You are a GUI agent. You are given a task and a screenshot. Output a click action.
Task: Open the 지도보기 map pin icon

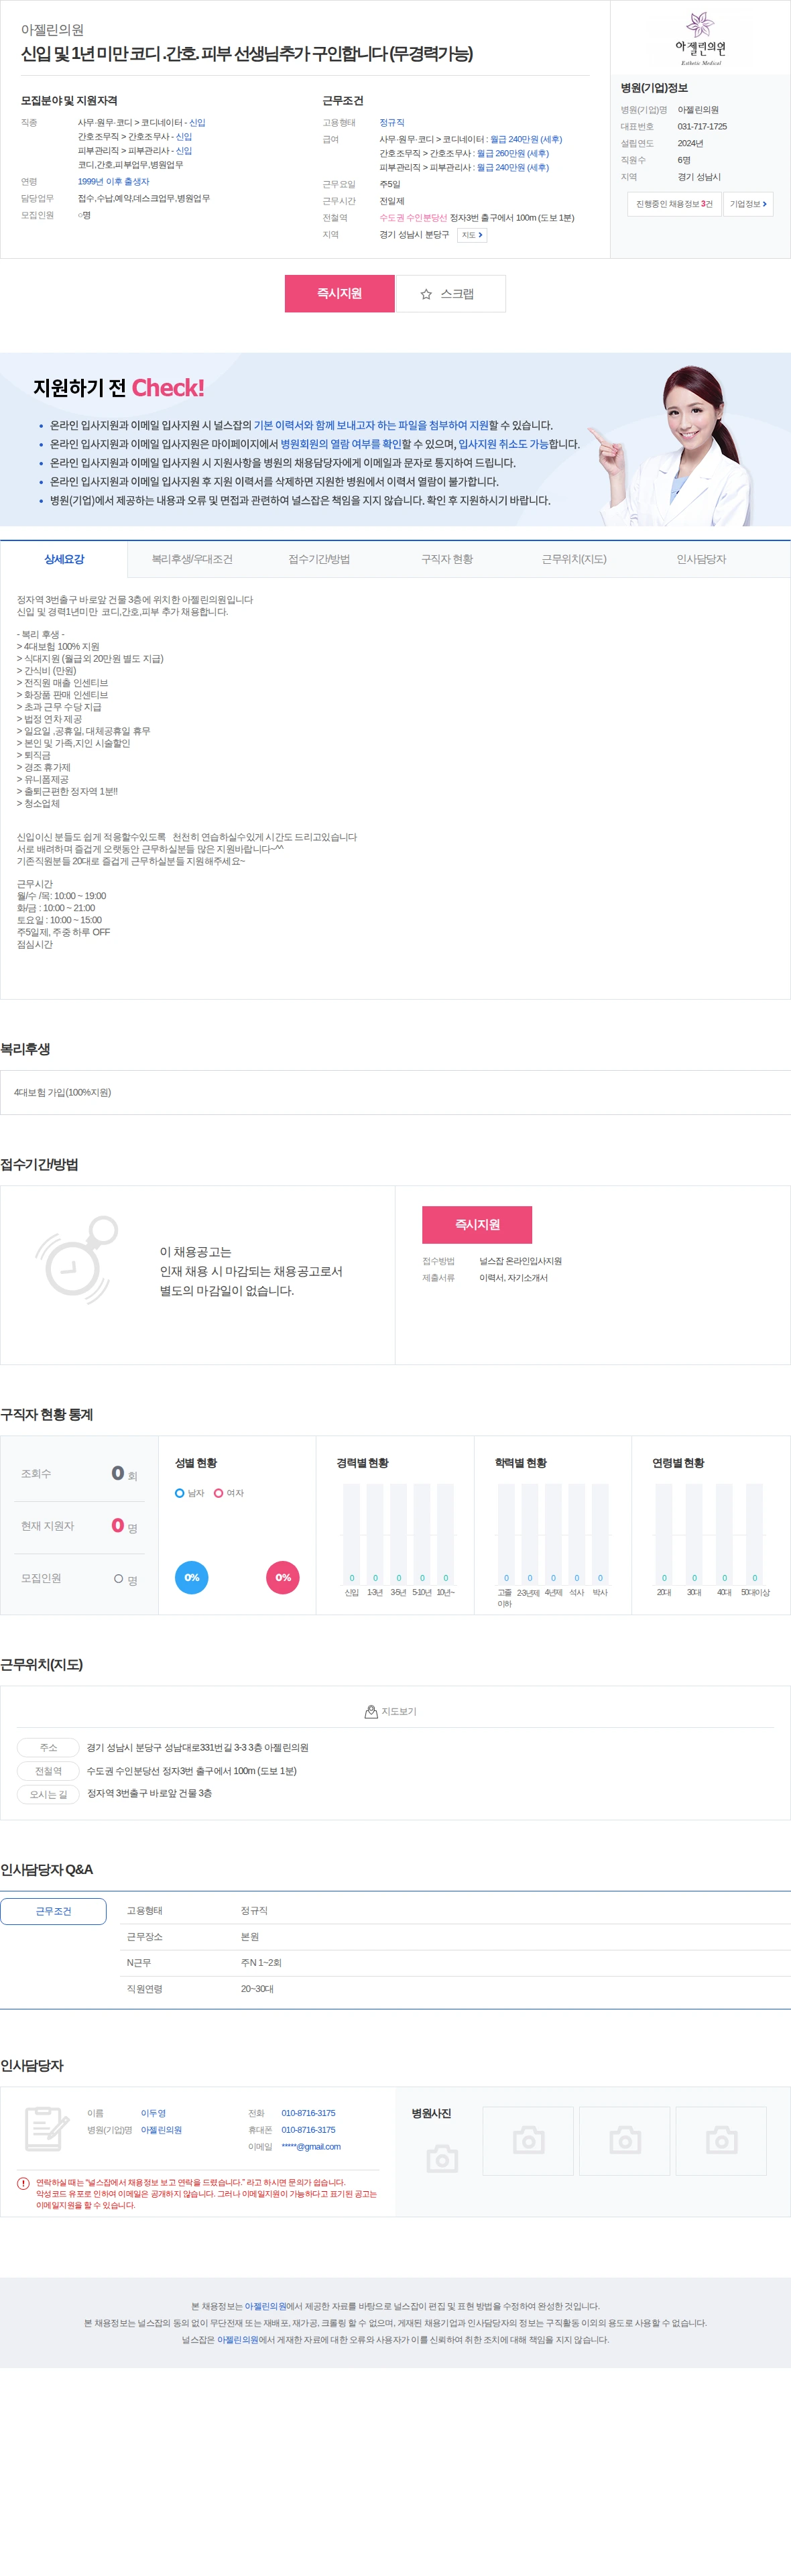(371, 1711)
